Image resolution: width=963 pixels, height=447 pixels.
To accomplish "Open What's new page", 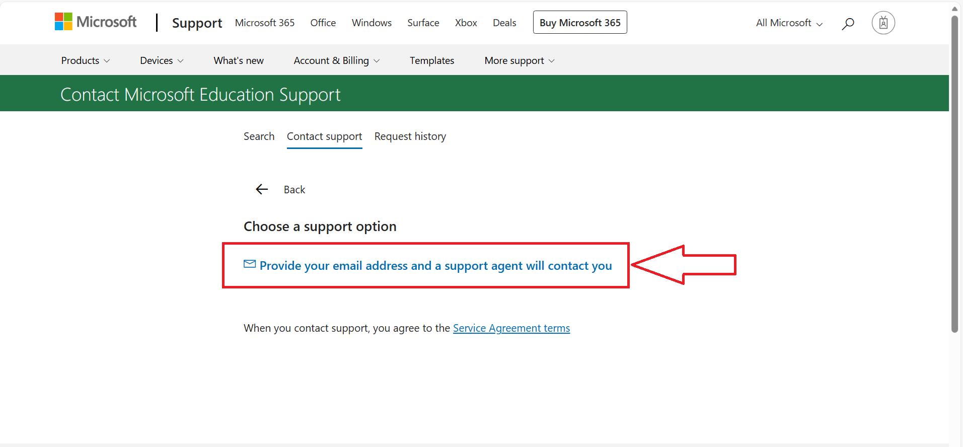I will tap(239, 60).
